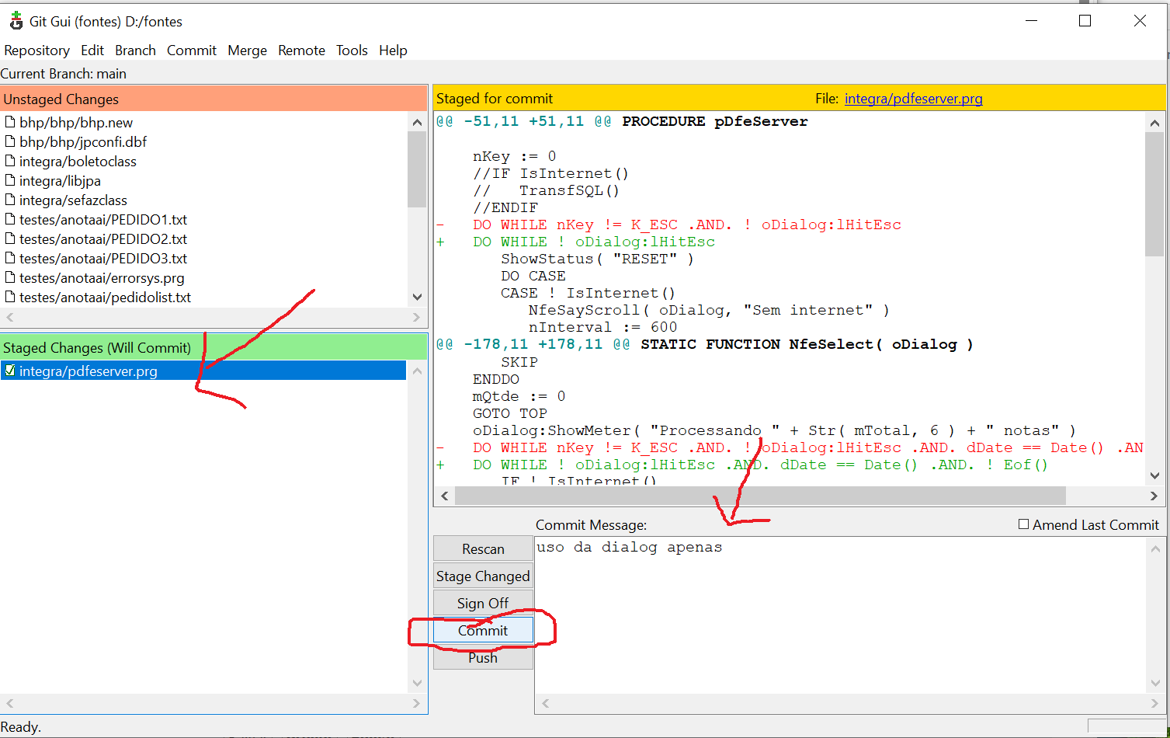
Task: Open the Remote menu
Action: pyautogui.click(x=301, y=50)
